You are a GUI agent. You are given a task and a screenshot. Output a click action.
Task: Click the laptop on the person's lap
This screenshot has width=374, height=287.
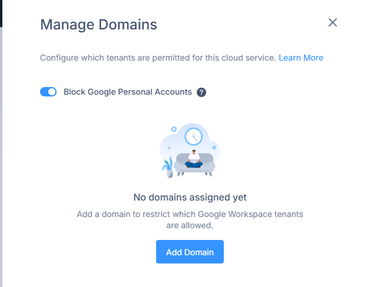(194, 161)
